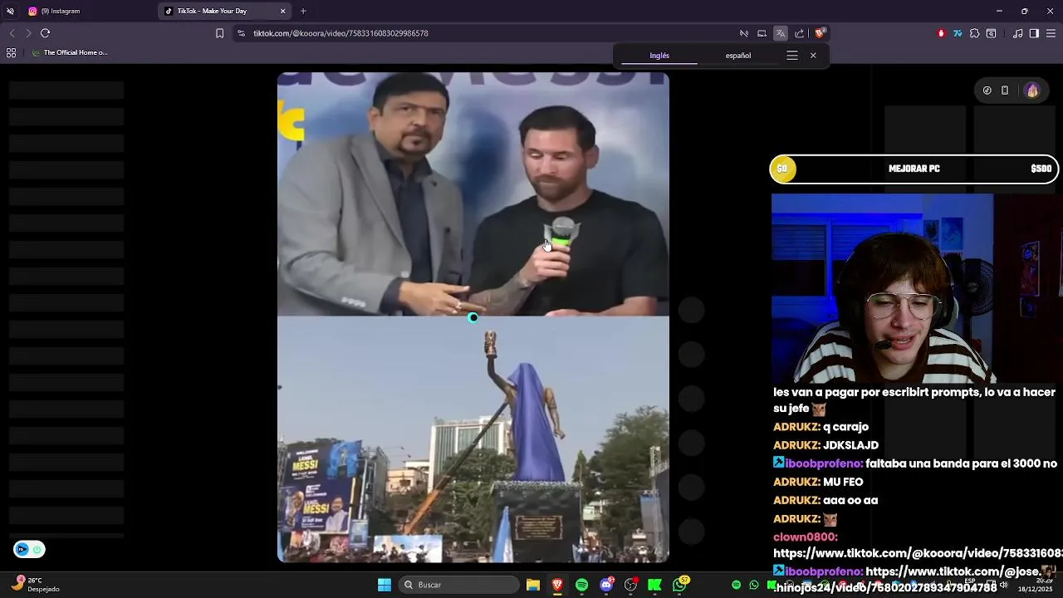The image size is (1063, 598).
Task: Open the Kick app on the taskbar
Action: click(655, 585)
